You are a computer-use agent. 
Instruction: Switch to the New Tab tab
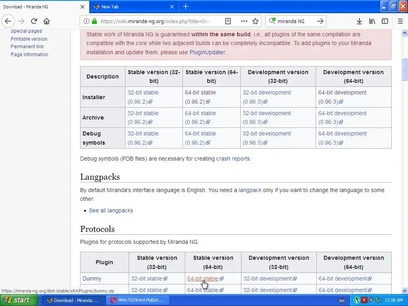tap(134, 7)
